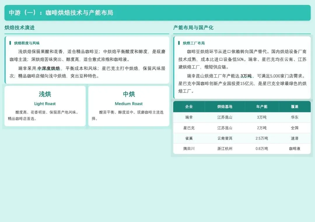Select the 江苏昆山 cell in the 瑞幸 row
This screenshot has width=315, height=222.
(x=225, y=118)
